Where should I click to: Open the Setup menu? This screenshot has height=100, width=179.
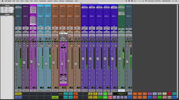coord(56,1)
